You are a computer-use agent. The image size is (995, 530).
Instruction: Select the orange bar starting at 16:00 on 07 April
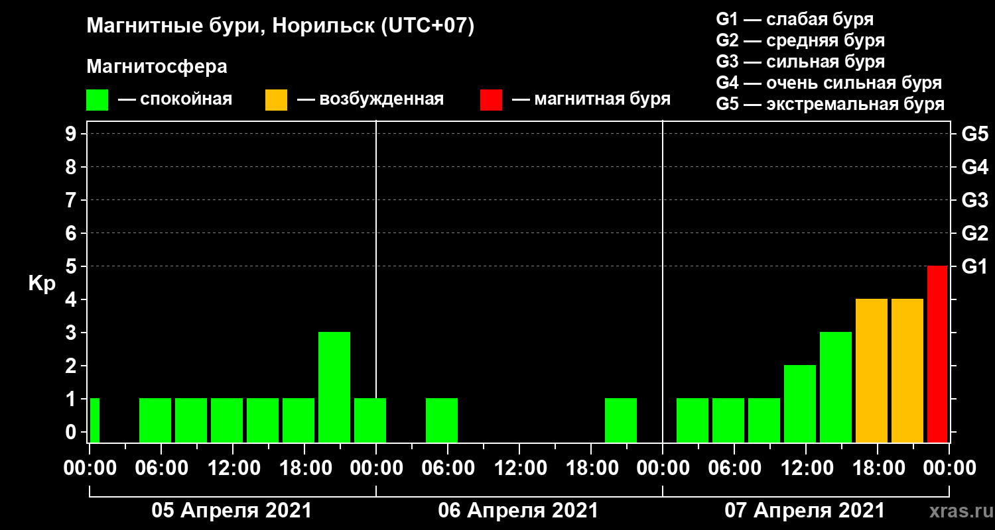click(872, 370)
